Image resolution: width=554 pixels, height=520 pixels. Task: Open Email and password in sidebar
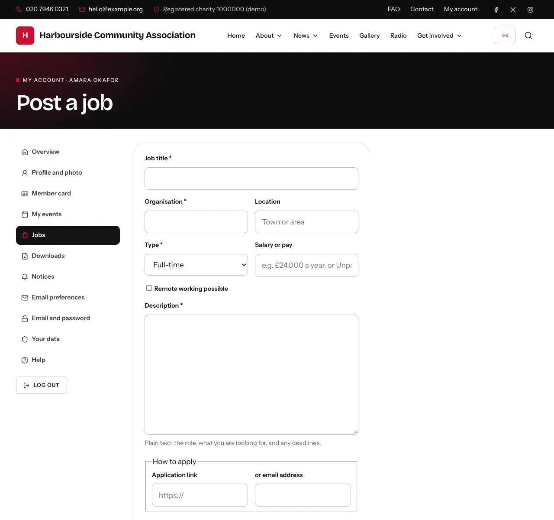tap(68, 318)
